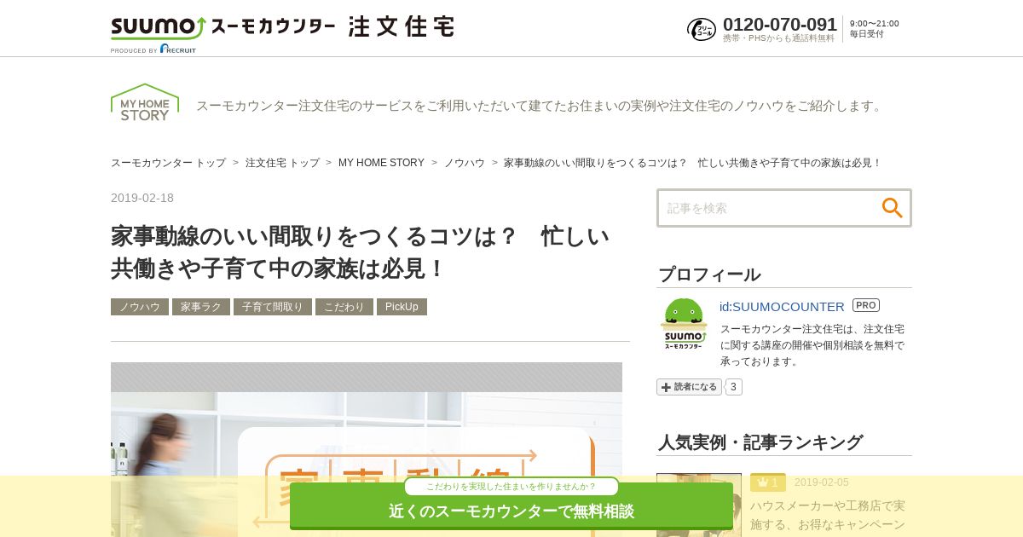
Task: Select the ノウハウ tag
Action: [x=140, y=307]
